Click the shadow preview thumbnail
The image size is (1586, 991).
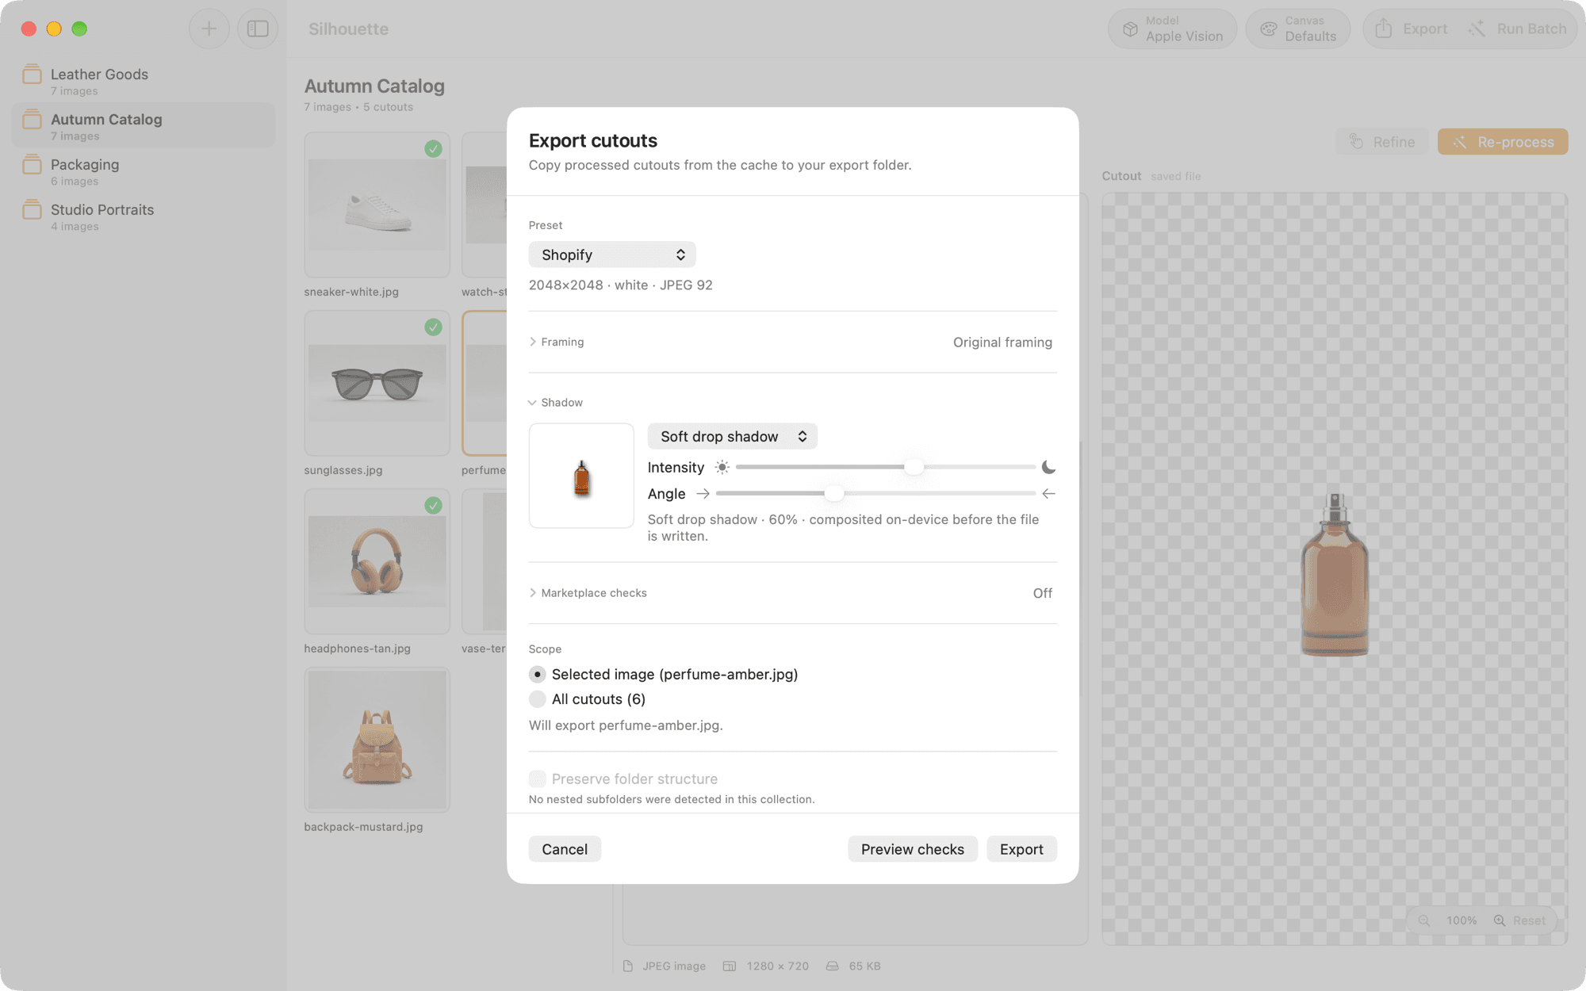click(x=581, y=476)
